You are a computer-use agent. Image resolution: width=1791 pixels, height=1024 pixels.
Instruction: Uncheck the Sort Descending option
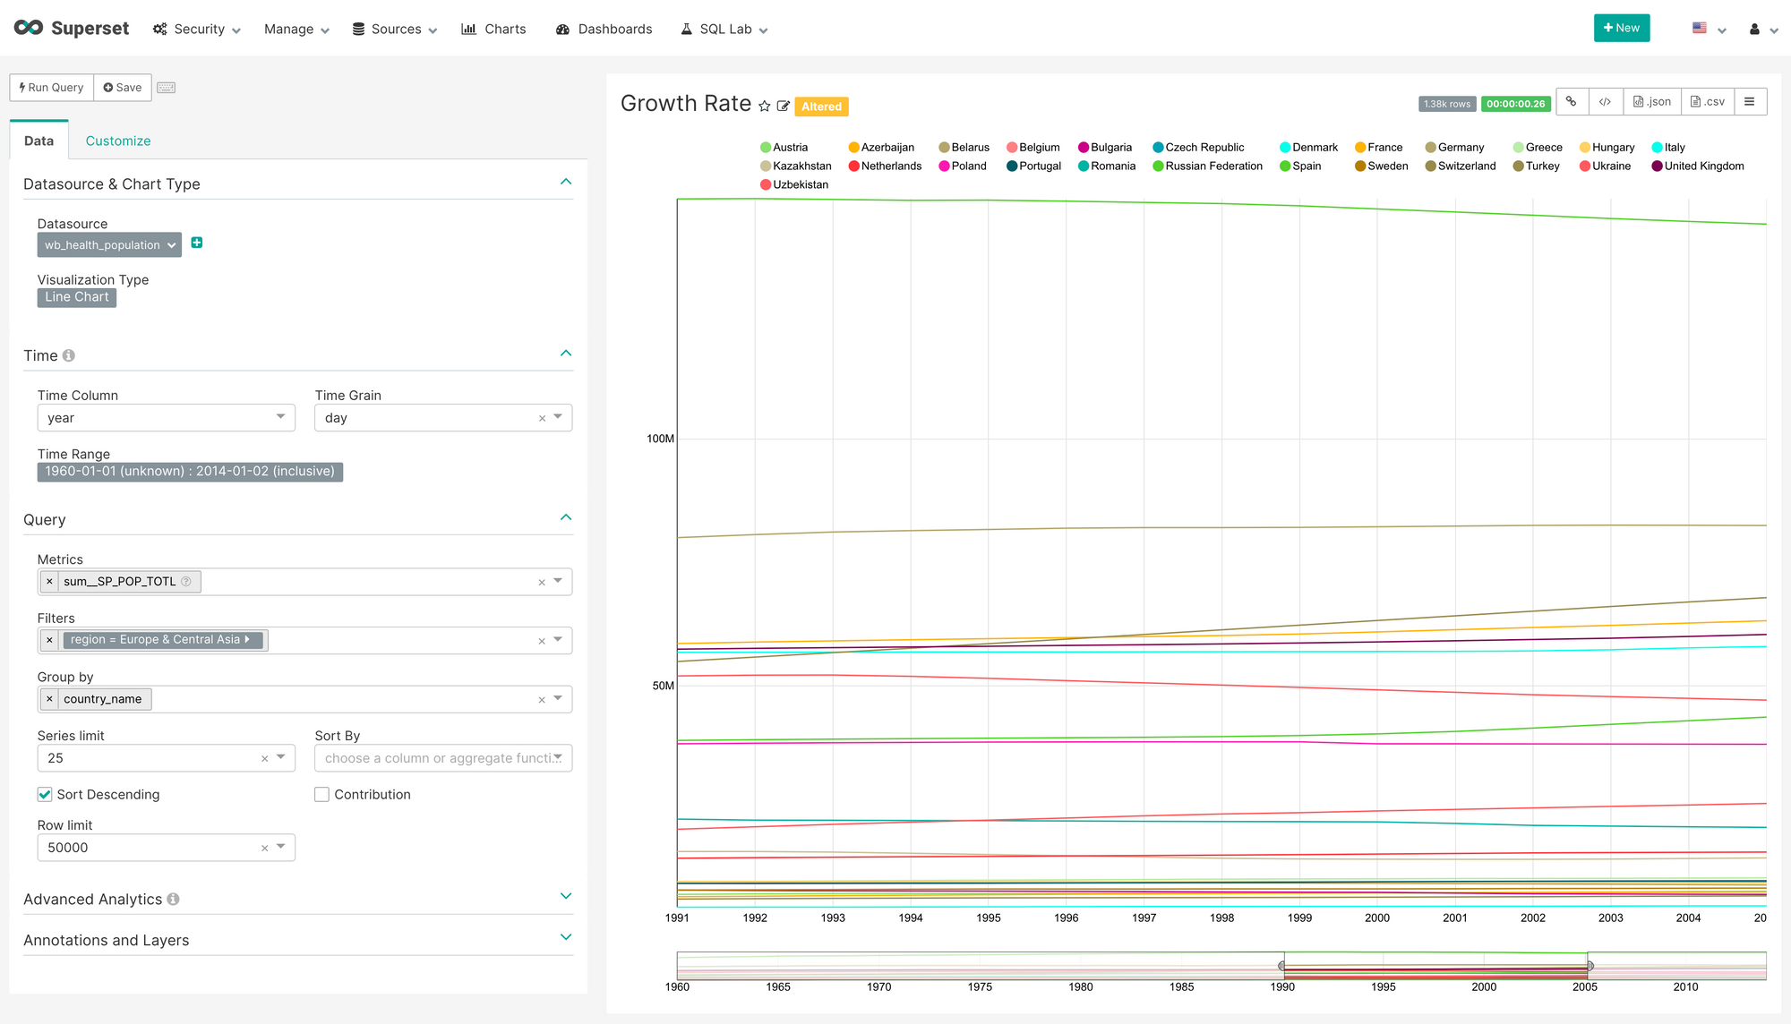point(44,794)
